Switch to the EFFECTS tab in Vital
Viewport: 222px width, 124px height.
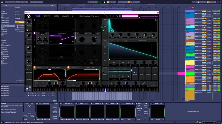pos(47,16)
